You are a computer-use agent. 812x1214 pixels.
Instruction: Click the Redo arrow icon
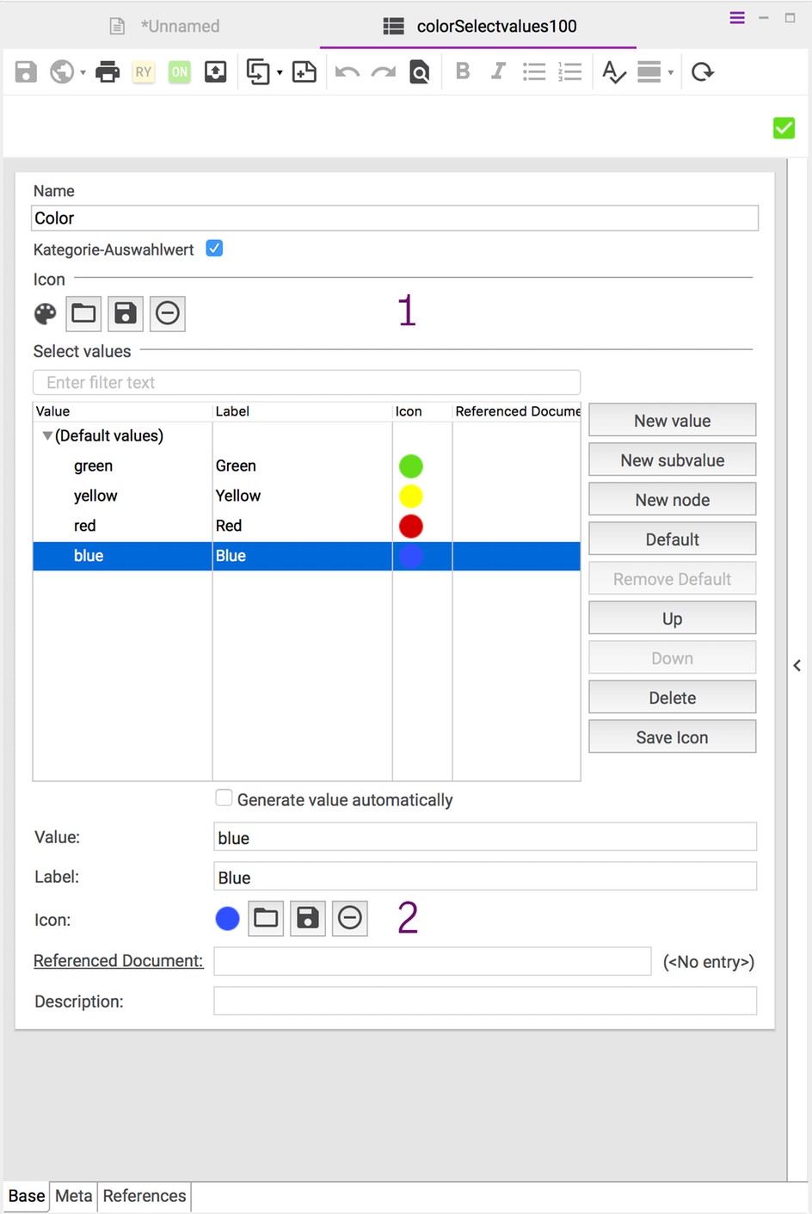point(384,71)
